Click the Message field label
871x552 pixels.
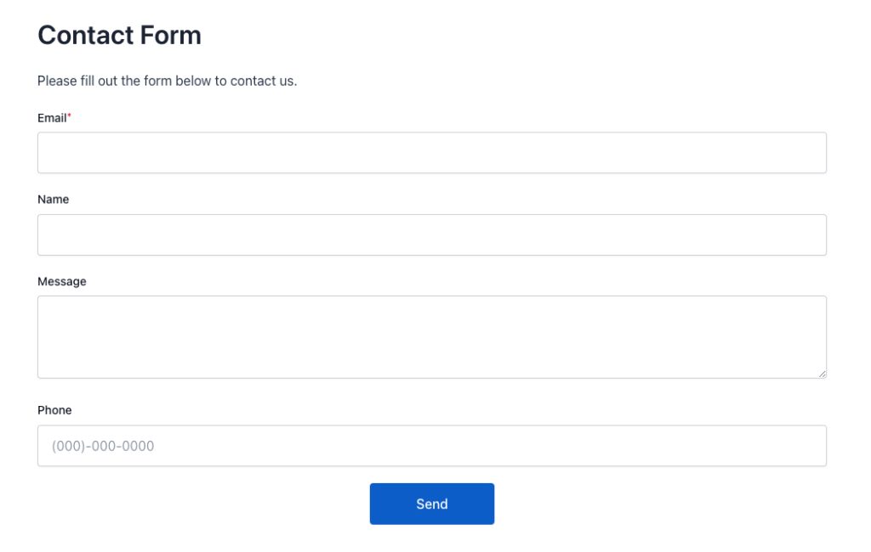(x=62, y=281)
